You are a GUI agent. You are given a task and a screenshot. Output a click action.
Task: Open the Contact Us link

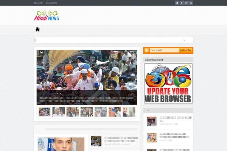point(51,3)
